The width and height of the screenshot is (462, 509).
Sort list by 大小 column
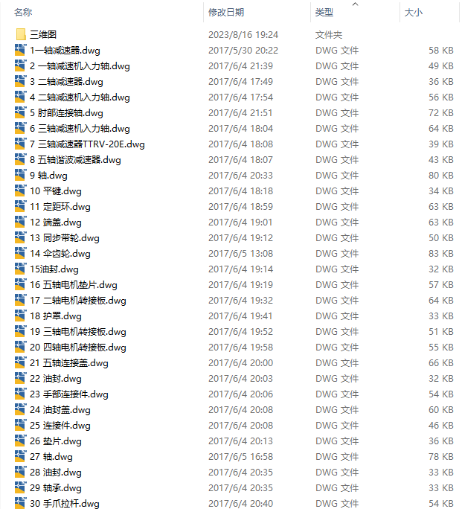click(x=414, y=13)
